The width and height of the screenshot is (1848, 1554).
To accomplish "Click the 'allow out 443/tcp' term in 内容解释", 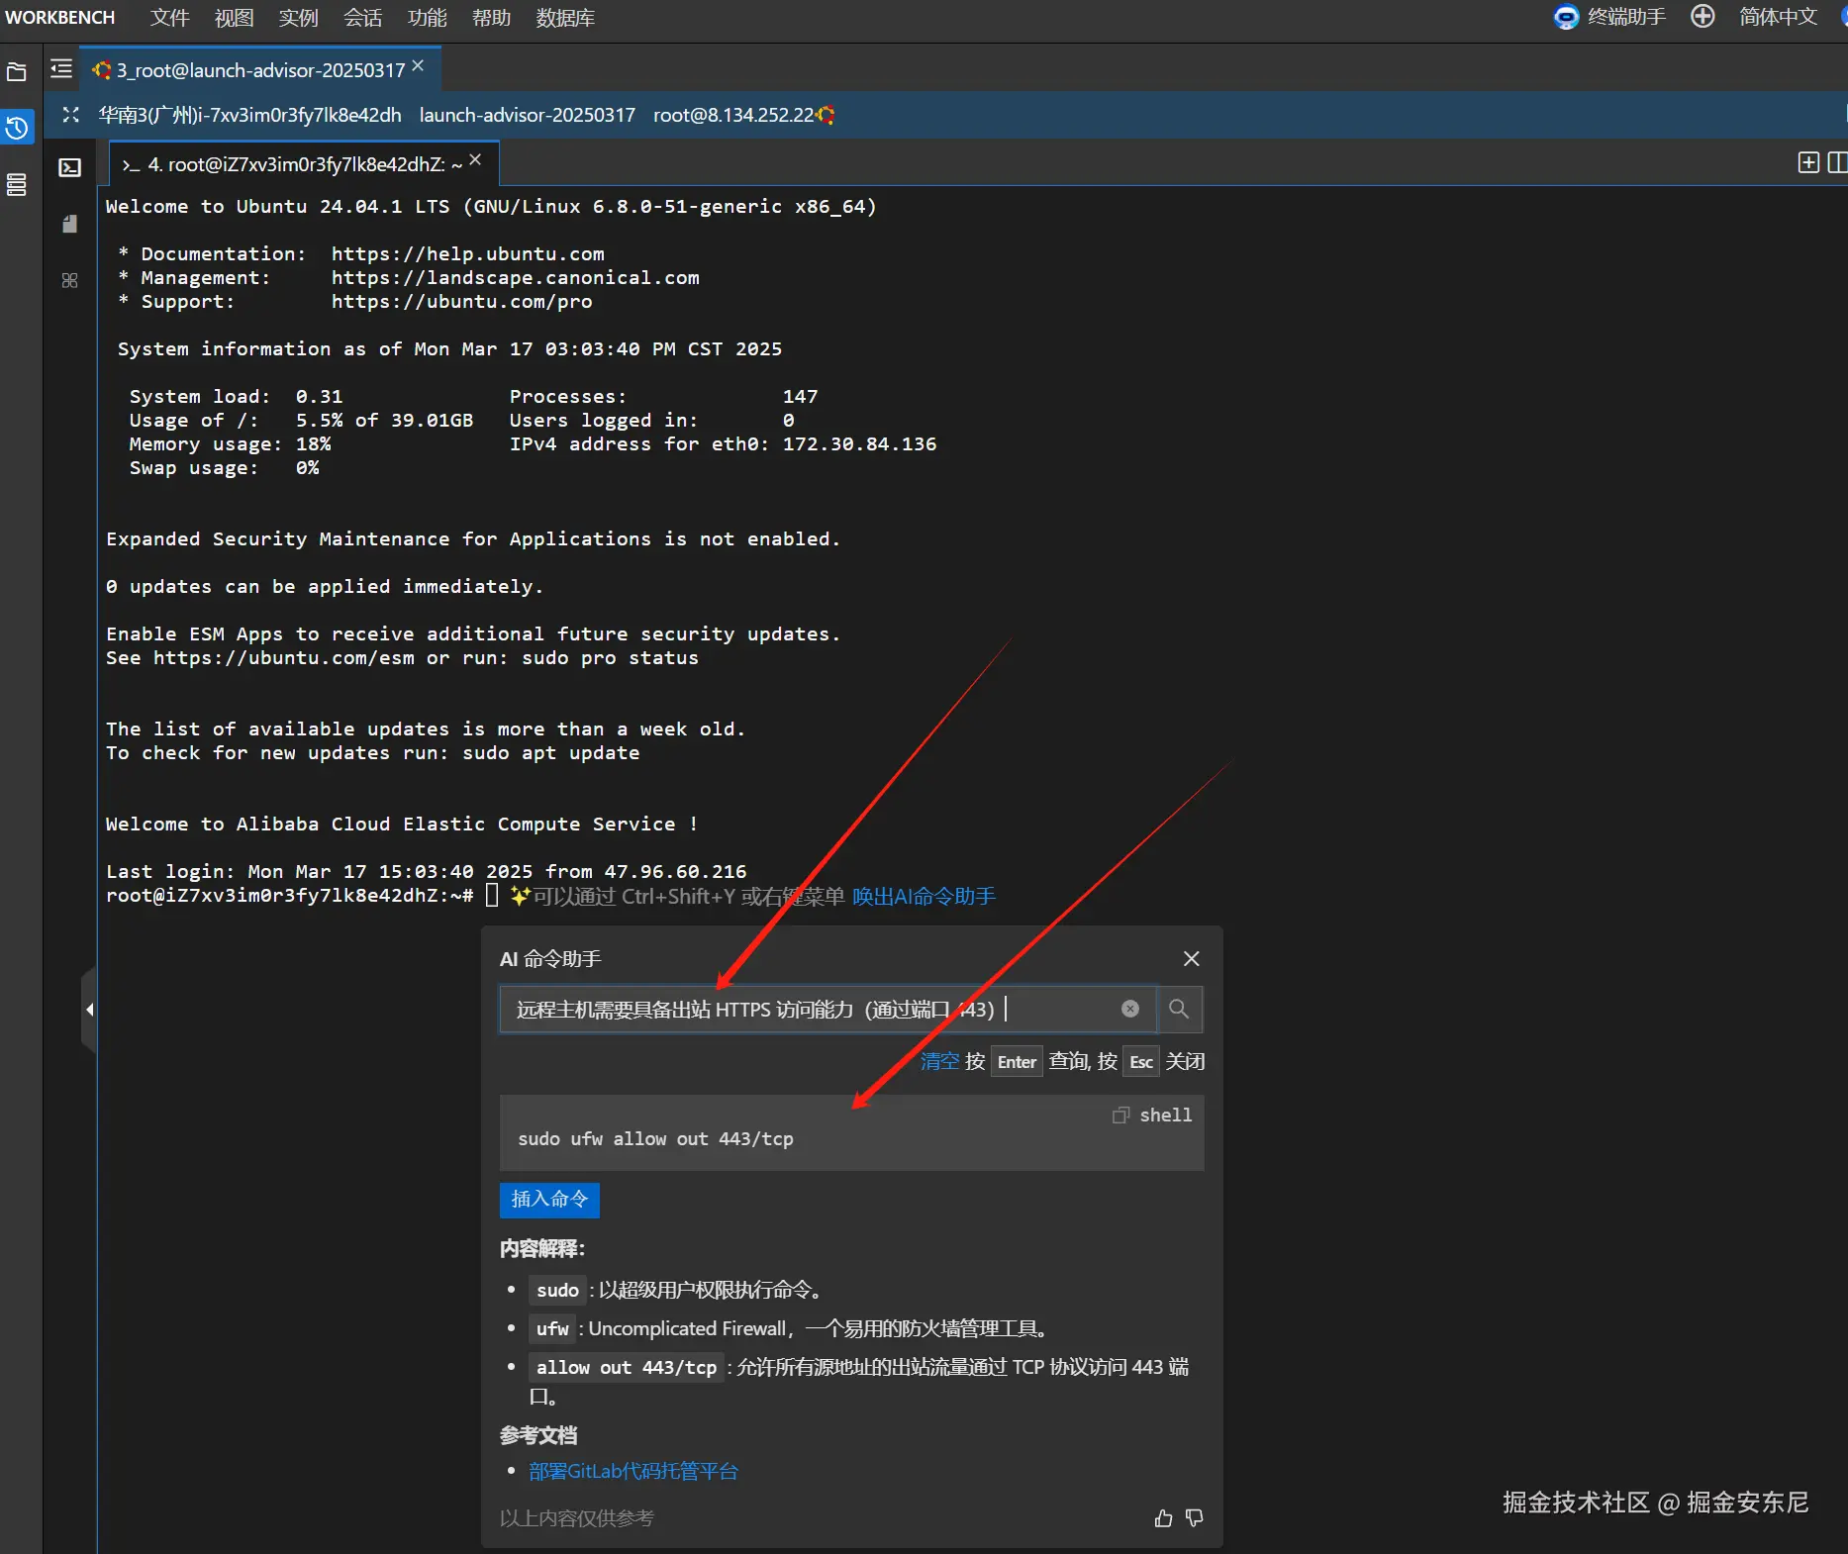I will [x=627, y=1368].
